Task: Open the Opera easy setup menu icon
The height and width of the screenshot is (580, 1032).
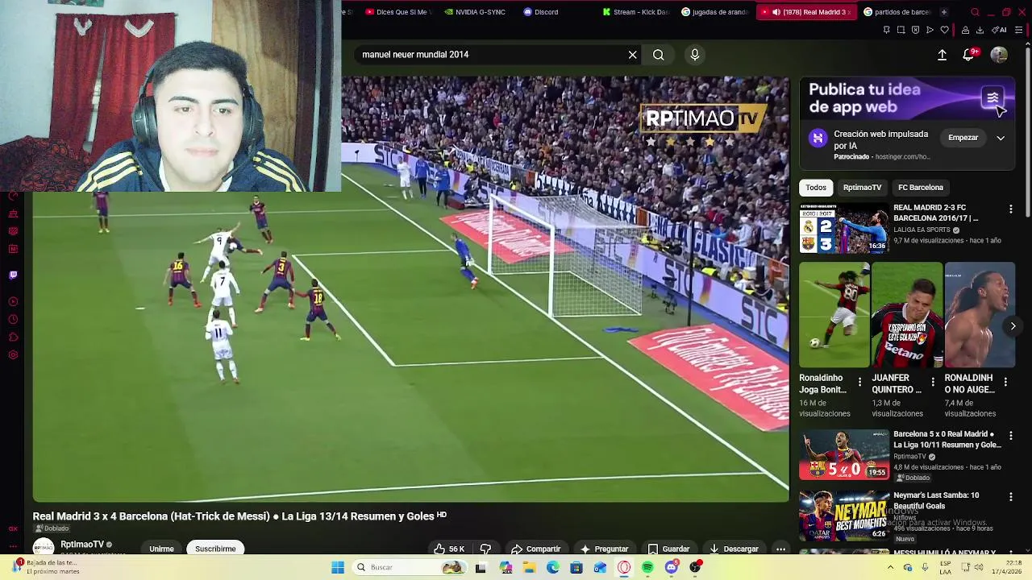Action: click(1018, 30)
